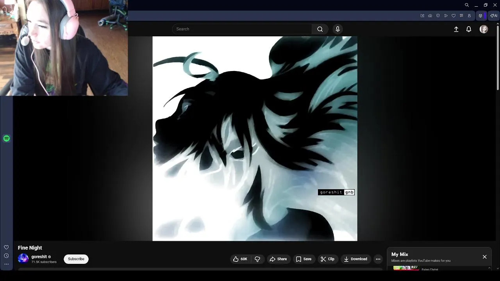Open the browser easy setup menu lines
500x281 pixels.
461,16
